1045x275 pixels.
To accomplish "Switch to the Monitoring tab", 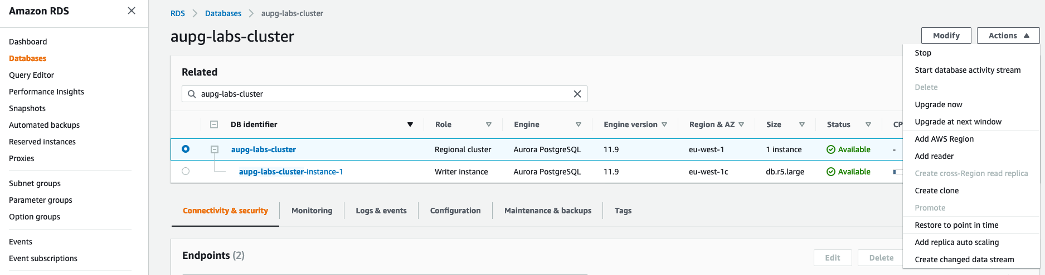I will click(312, 211).
